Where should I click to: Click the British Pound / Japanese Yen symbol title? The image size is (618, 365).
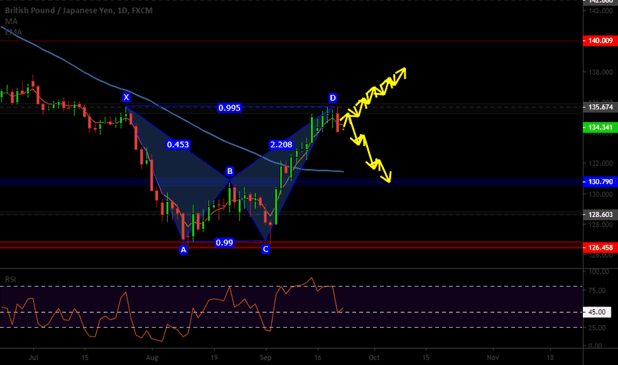pos(78,11)
